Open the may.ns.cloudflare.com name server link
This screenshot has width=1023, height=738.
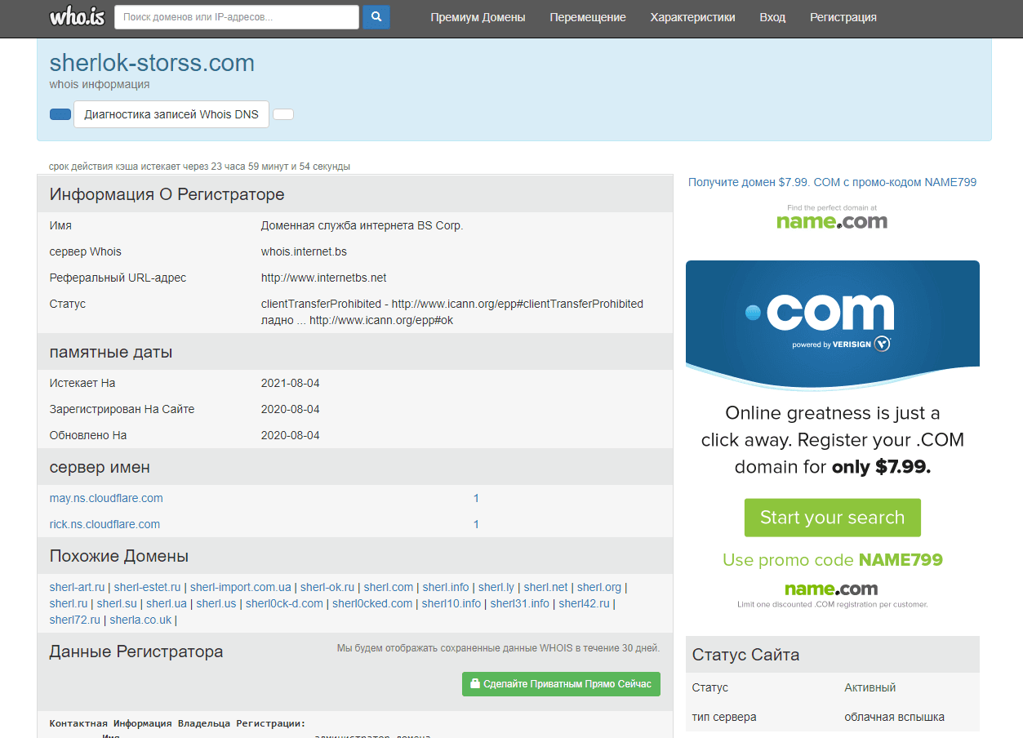[x=106, y=498]
